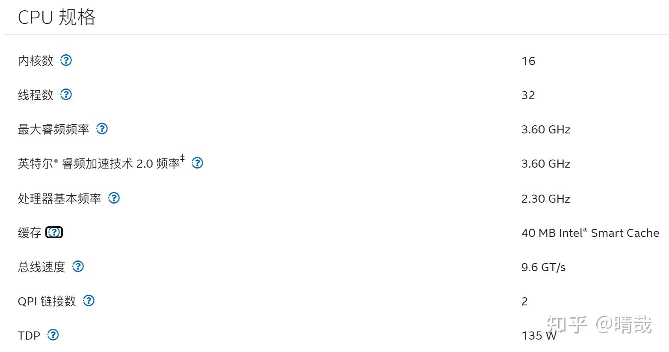
Task: Click the 内核数 label text
Action: (x=36, y=61)
